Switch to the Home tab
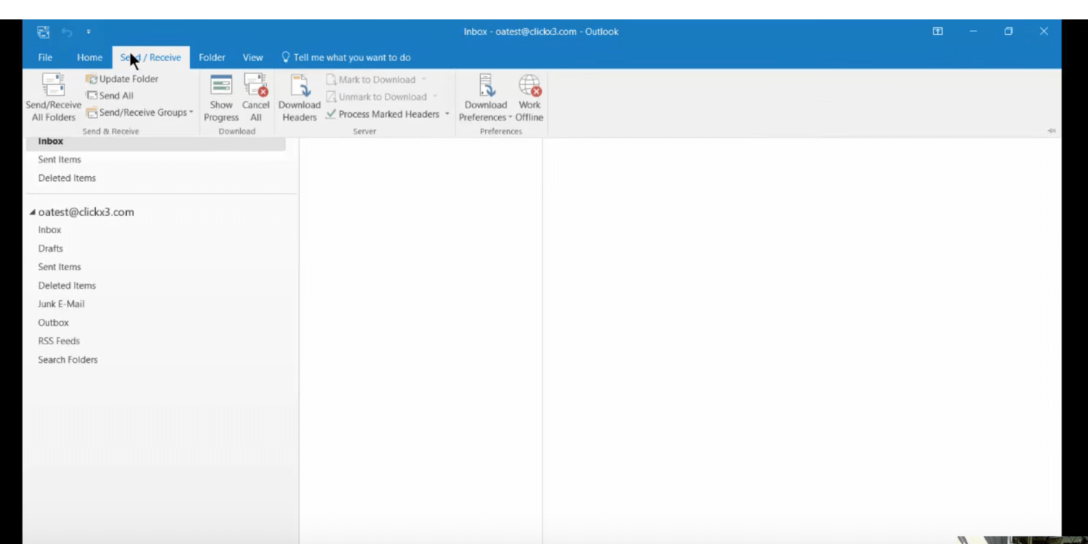Screen dimensions: 1088x544 pos(89,58)
